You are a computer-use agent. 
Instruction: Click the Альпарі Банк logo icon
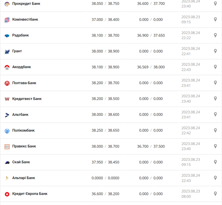(7, 178)
